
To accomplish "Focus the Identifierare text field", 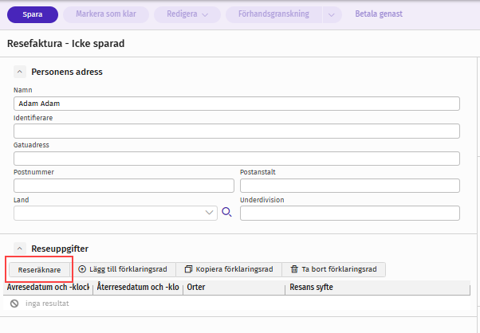I will pyautogui.click(x=237, y=131).
